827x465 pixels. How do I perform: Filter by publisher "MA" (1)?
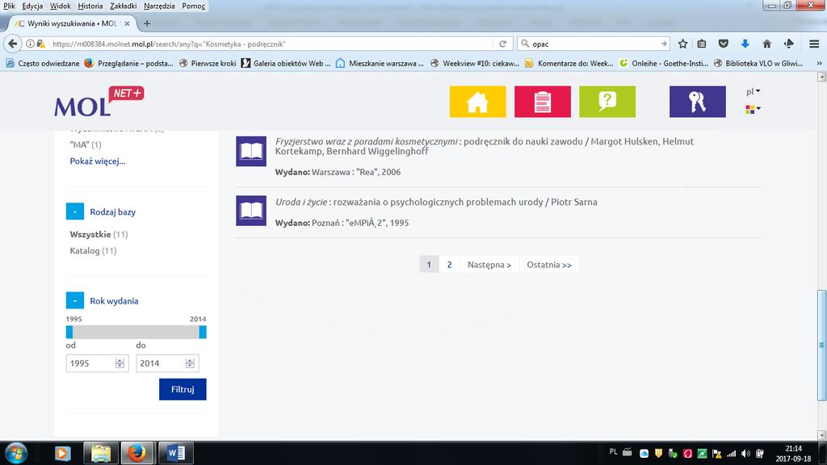[x=86, y=145]
